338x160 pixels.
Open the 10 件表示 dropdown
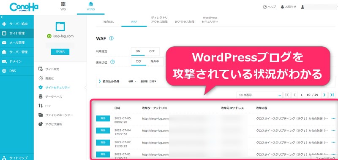click(259, 95)
